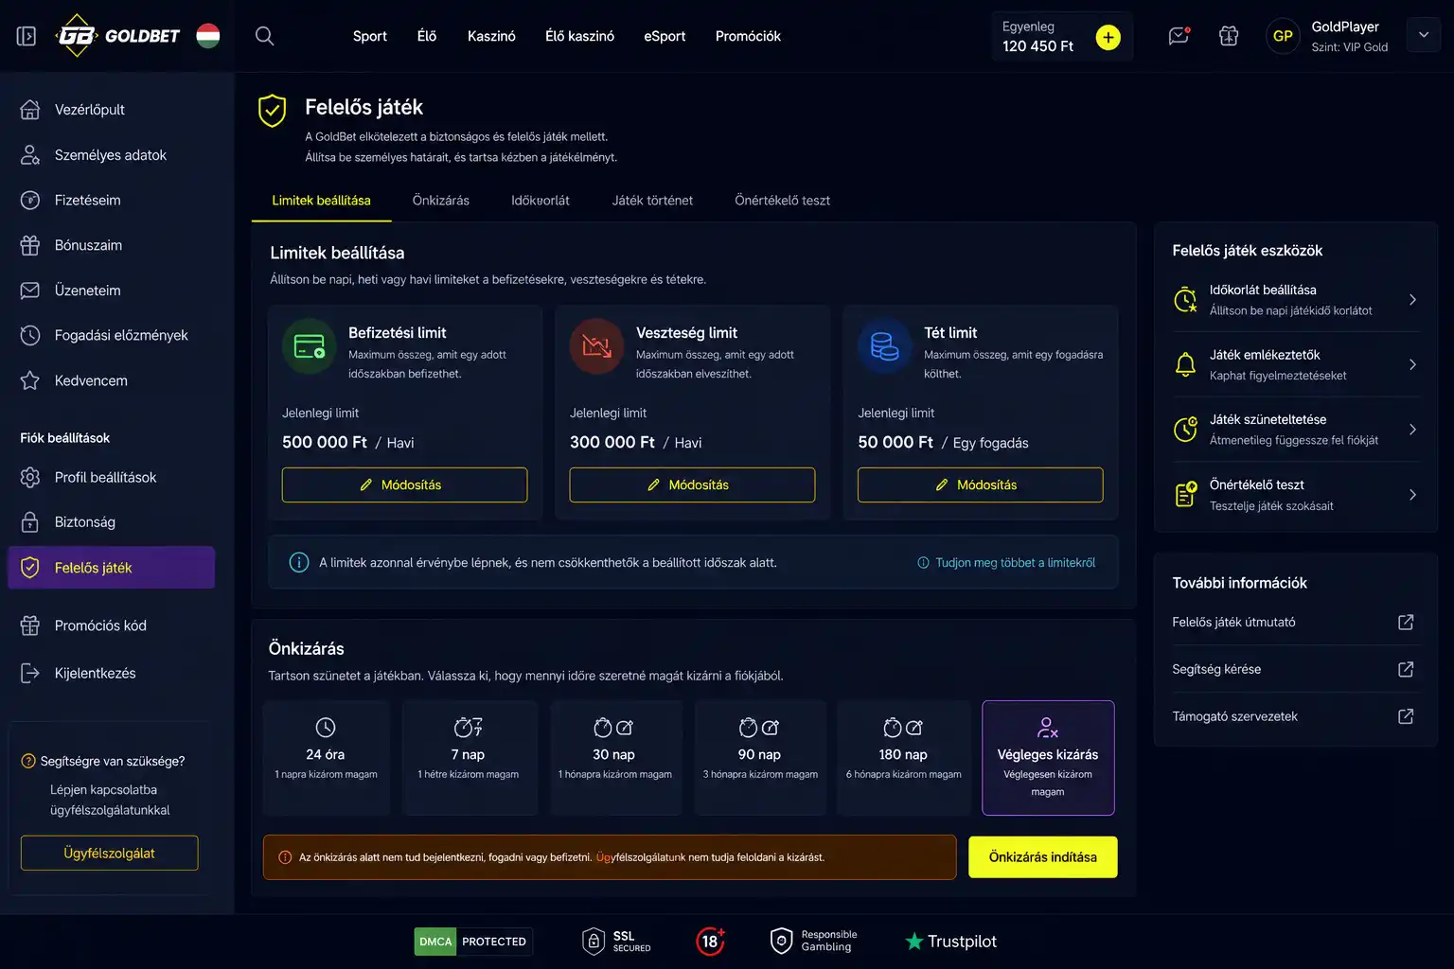Open Fizetéseim from the sidebar
1454x969 pixels.
[112, 201]
